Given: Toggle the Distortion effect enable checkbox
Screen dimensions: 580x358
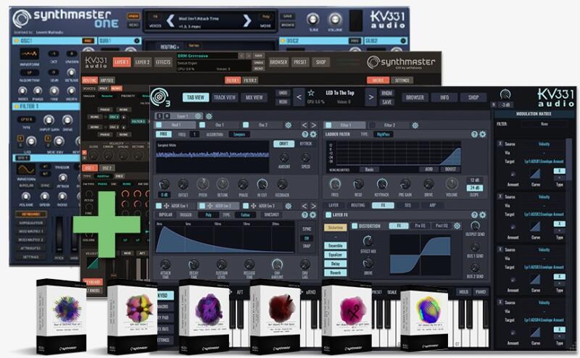Looking at the screenshot, I should pyautogui.click(x=355, y=226).
